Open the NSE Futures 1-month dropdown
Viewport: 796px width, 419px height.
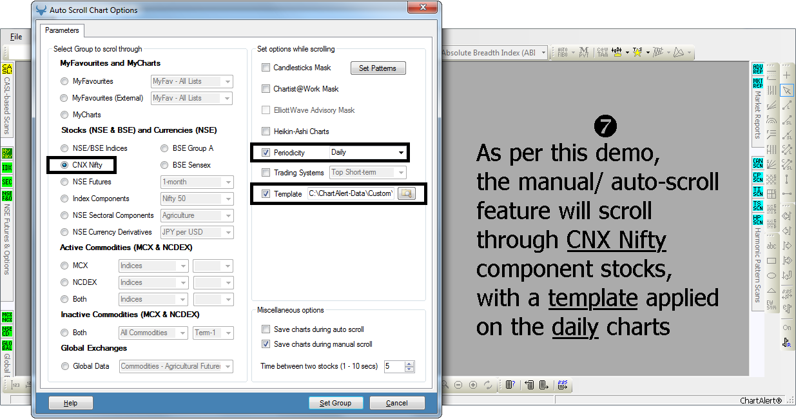(x=197, y=182)
